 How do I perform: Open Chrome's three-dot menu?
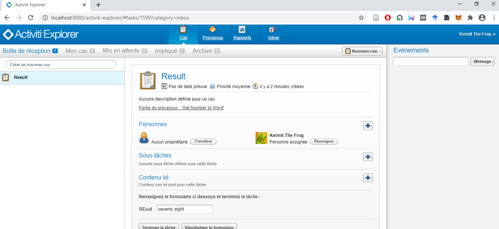click(x=493, y=18)
